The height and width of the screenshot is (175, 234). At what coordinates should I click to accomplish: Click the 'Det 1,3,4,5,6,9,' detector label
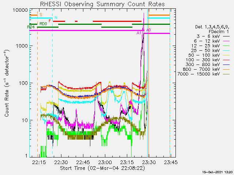212,27
